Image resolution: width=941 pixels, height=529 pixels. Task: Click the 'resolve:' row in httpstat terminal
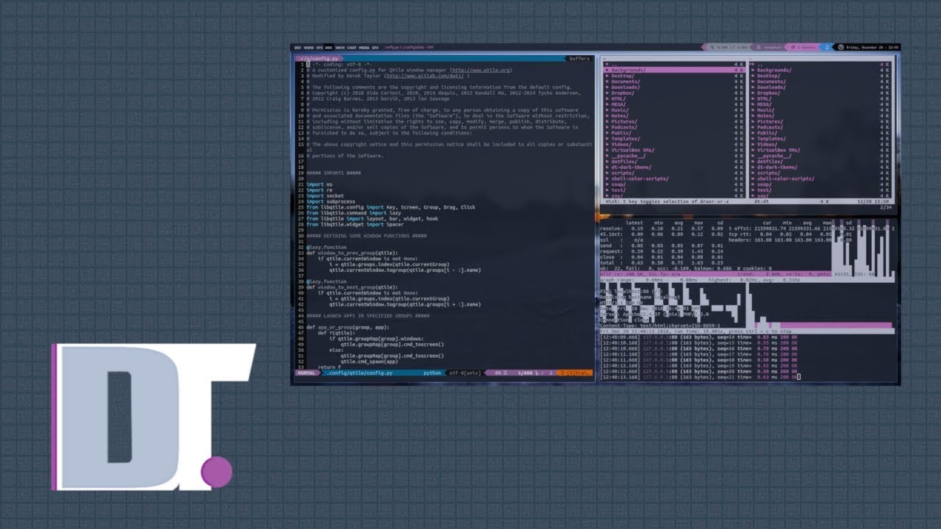click(x=662, y=228)
